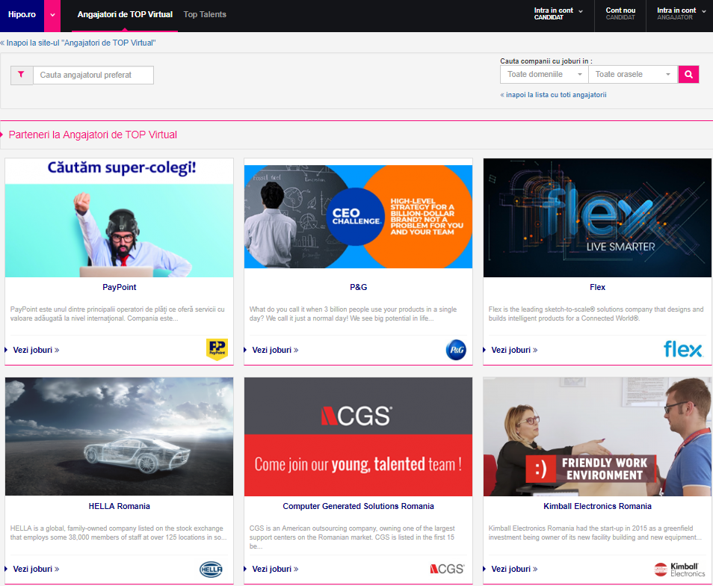Click the Kimball Electronics logo
The image size is (713, 586).
679,569
